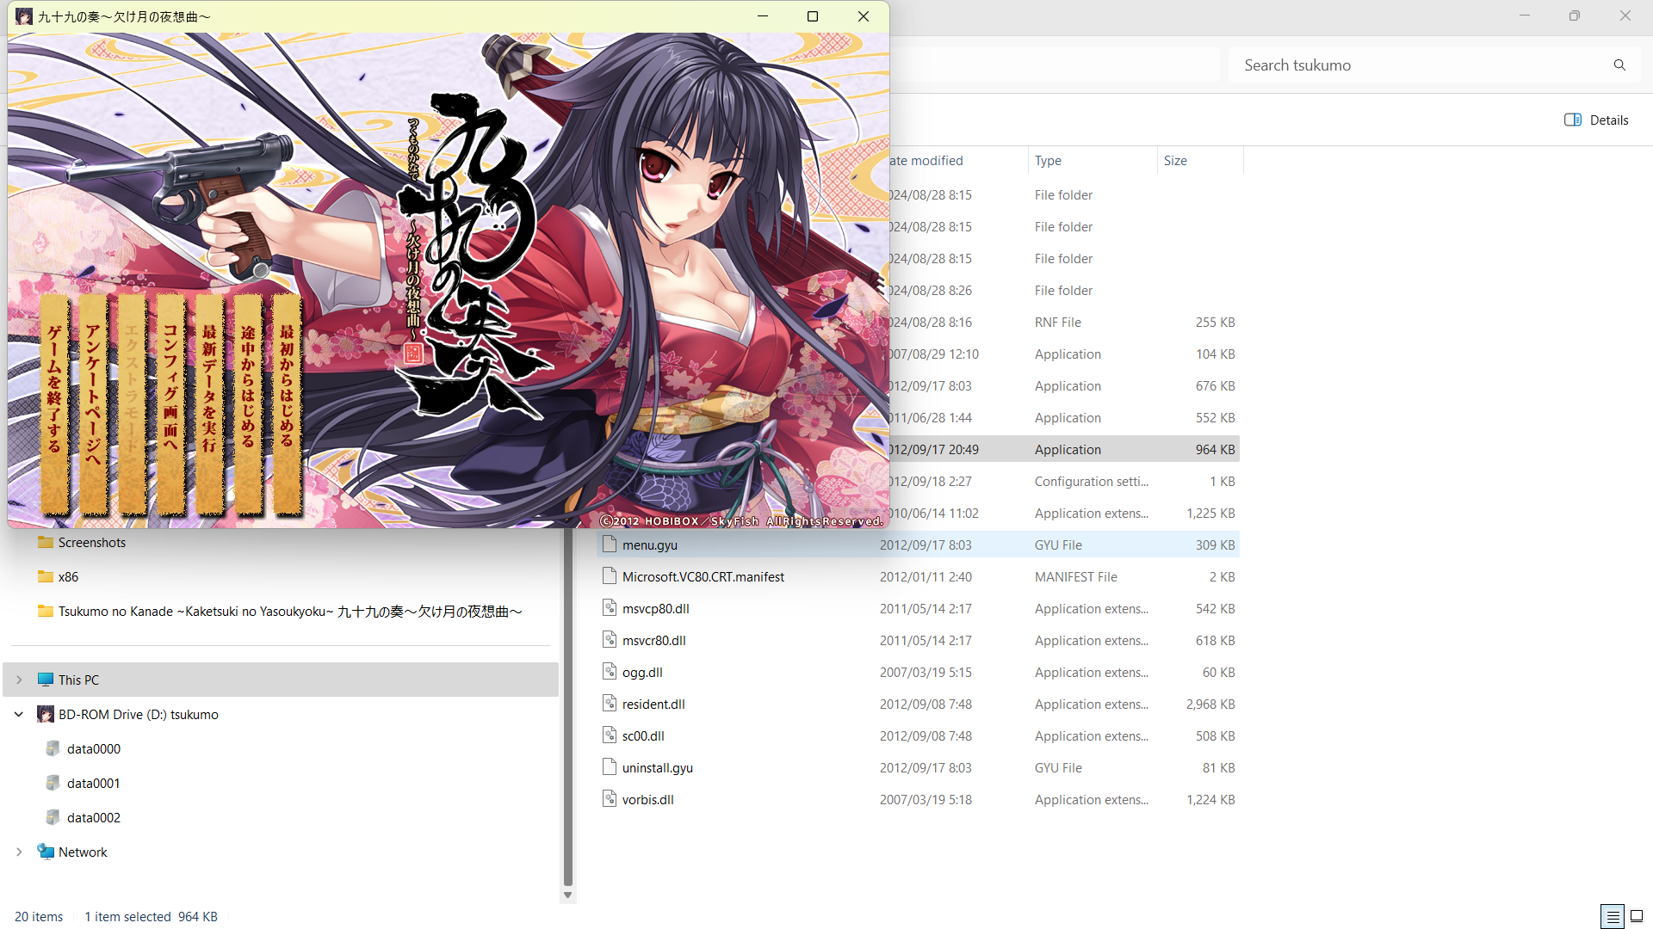The width and height of the screenshot is (1653, 929).
Task: Open エクストラモード extras banner
Action: 133,404
